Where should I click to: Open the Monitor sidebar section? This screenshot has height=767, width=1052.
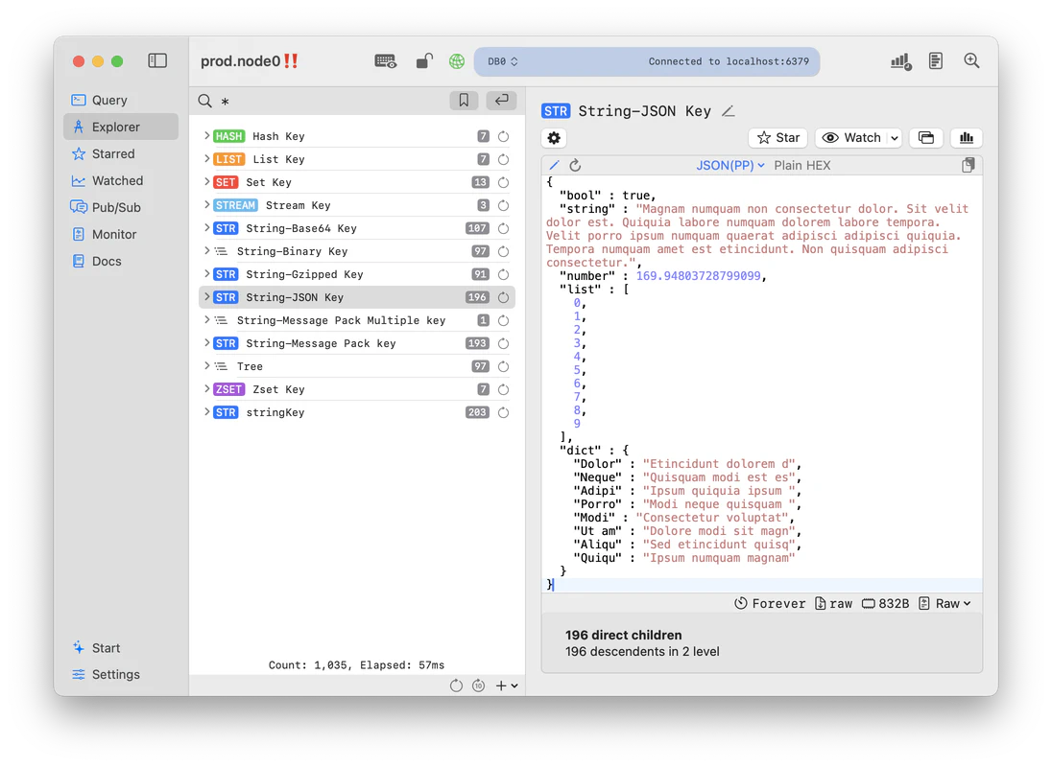tap(111, 234)
